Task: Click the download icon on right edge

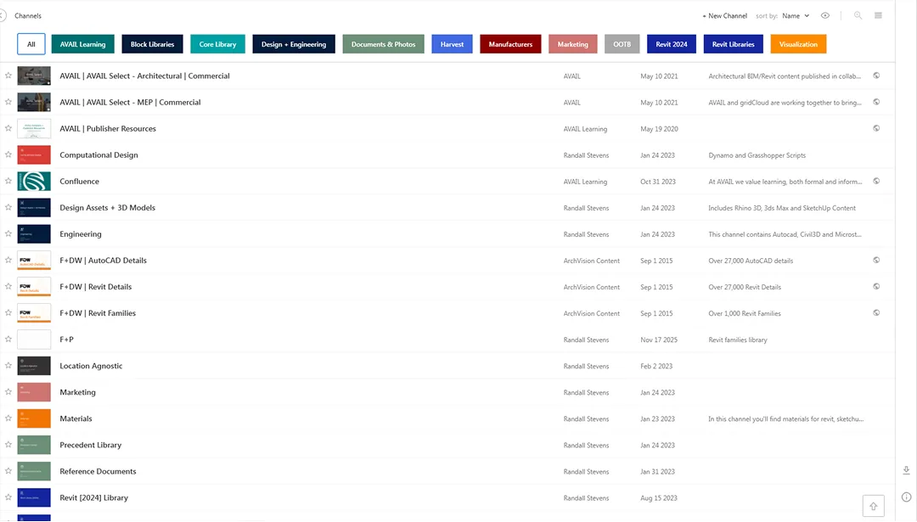Action: tap(906, 470)
